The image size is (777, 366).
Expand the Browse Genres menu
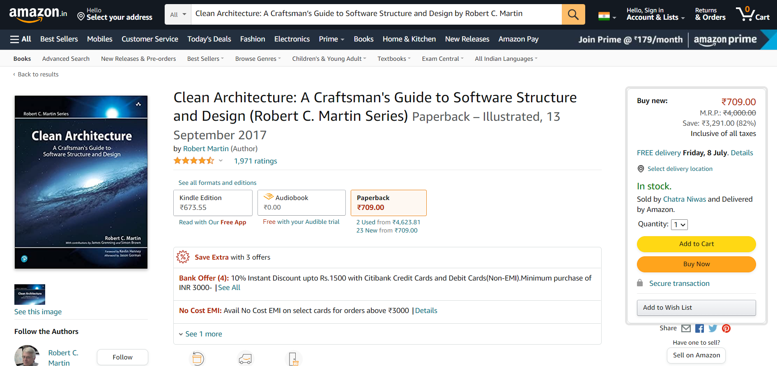click(x=258, y=59)
